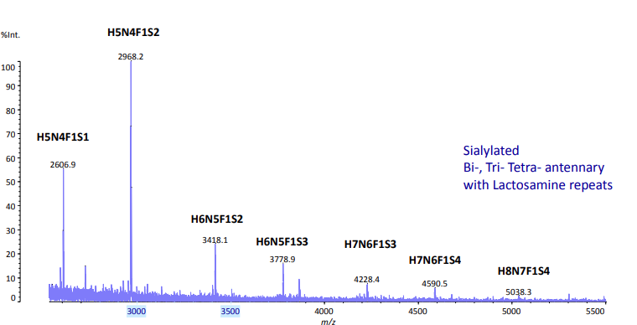This screenshot has height=325, width=637.
Task: Select the H6N5F1S3 label
Action: [282, 242]
